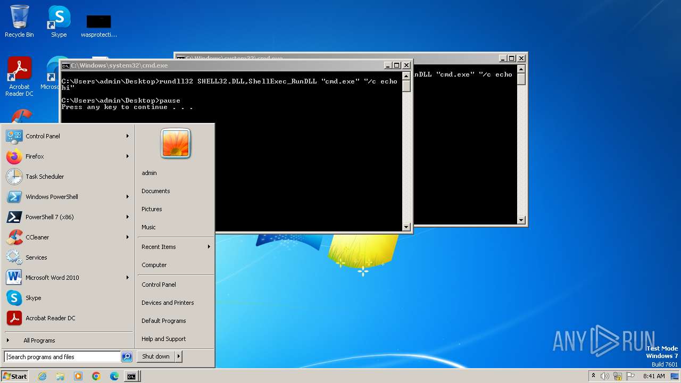Click the Start button

(15, 376)
